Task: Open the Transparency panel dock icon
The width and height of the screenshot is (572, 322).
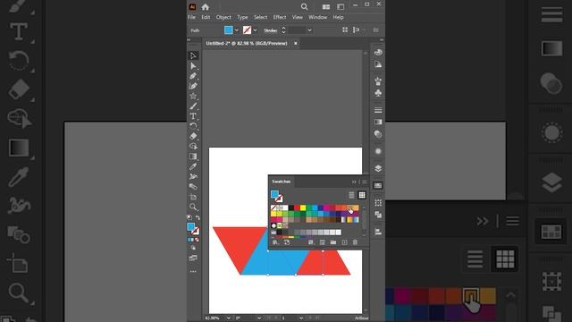Action: coord(378,134)
